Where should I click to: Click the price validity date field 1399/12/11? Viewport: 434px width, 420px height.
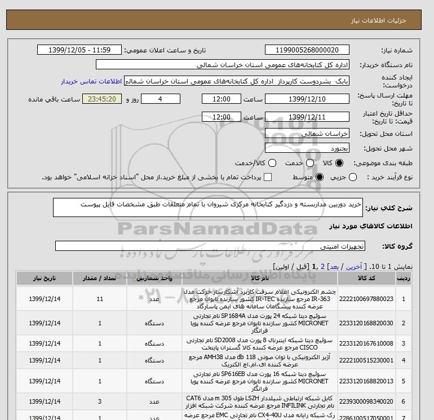click(x=307, y=117)
